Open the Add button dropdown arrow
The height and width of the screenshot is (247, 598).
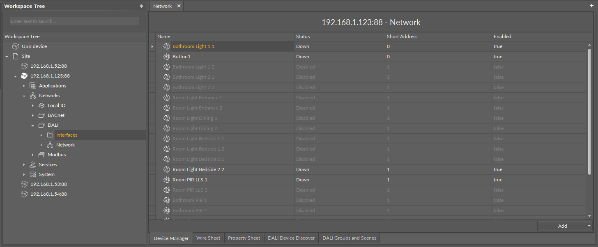[x=589, y=226]
